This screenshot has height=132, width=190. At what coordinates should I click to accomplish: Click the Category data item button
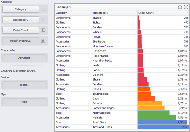coord(21,9)
